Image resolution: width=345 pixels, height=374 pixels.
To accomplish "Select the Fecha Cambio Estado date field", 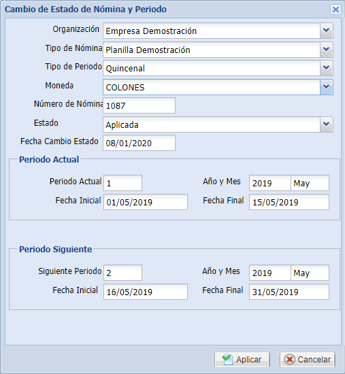I will tap(139, 143).
